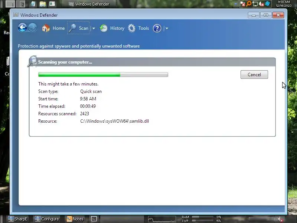297x223 pixels.
Task: Click the resources scanned count 2423
Action: click(x=85, y=114)
